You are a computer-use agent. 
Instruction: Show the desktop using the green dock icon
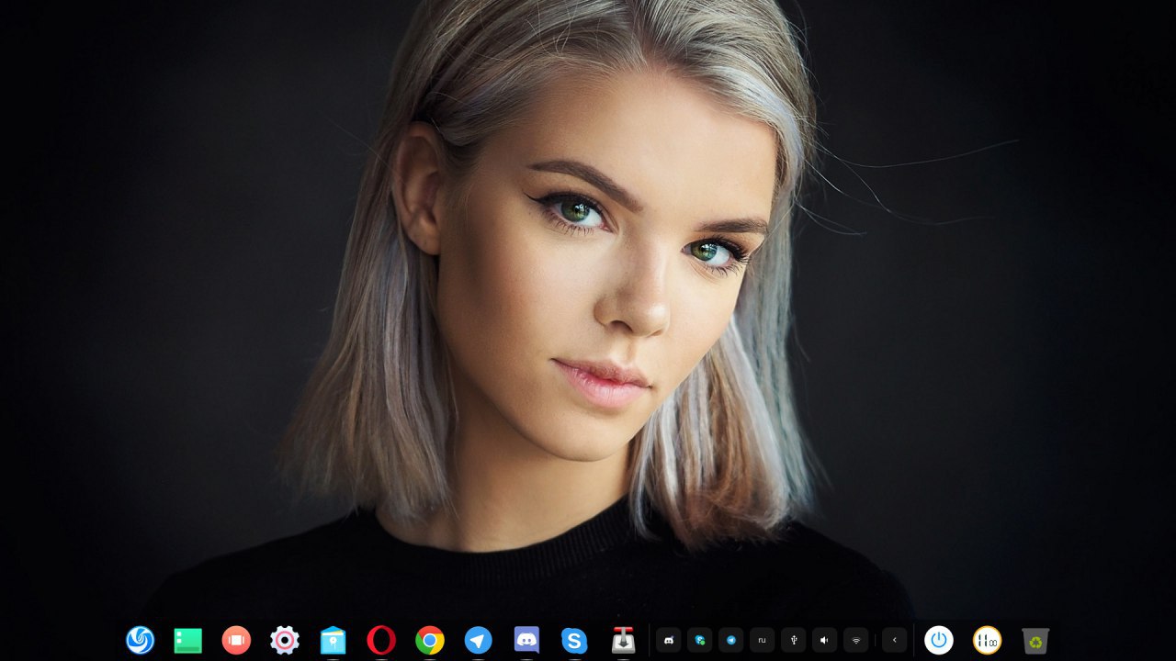pyautogui.click(x=188, y=640)
